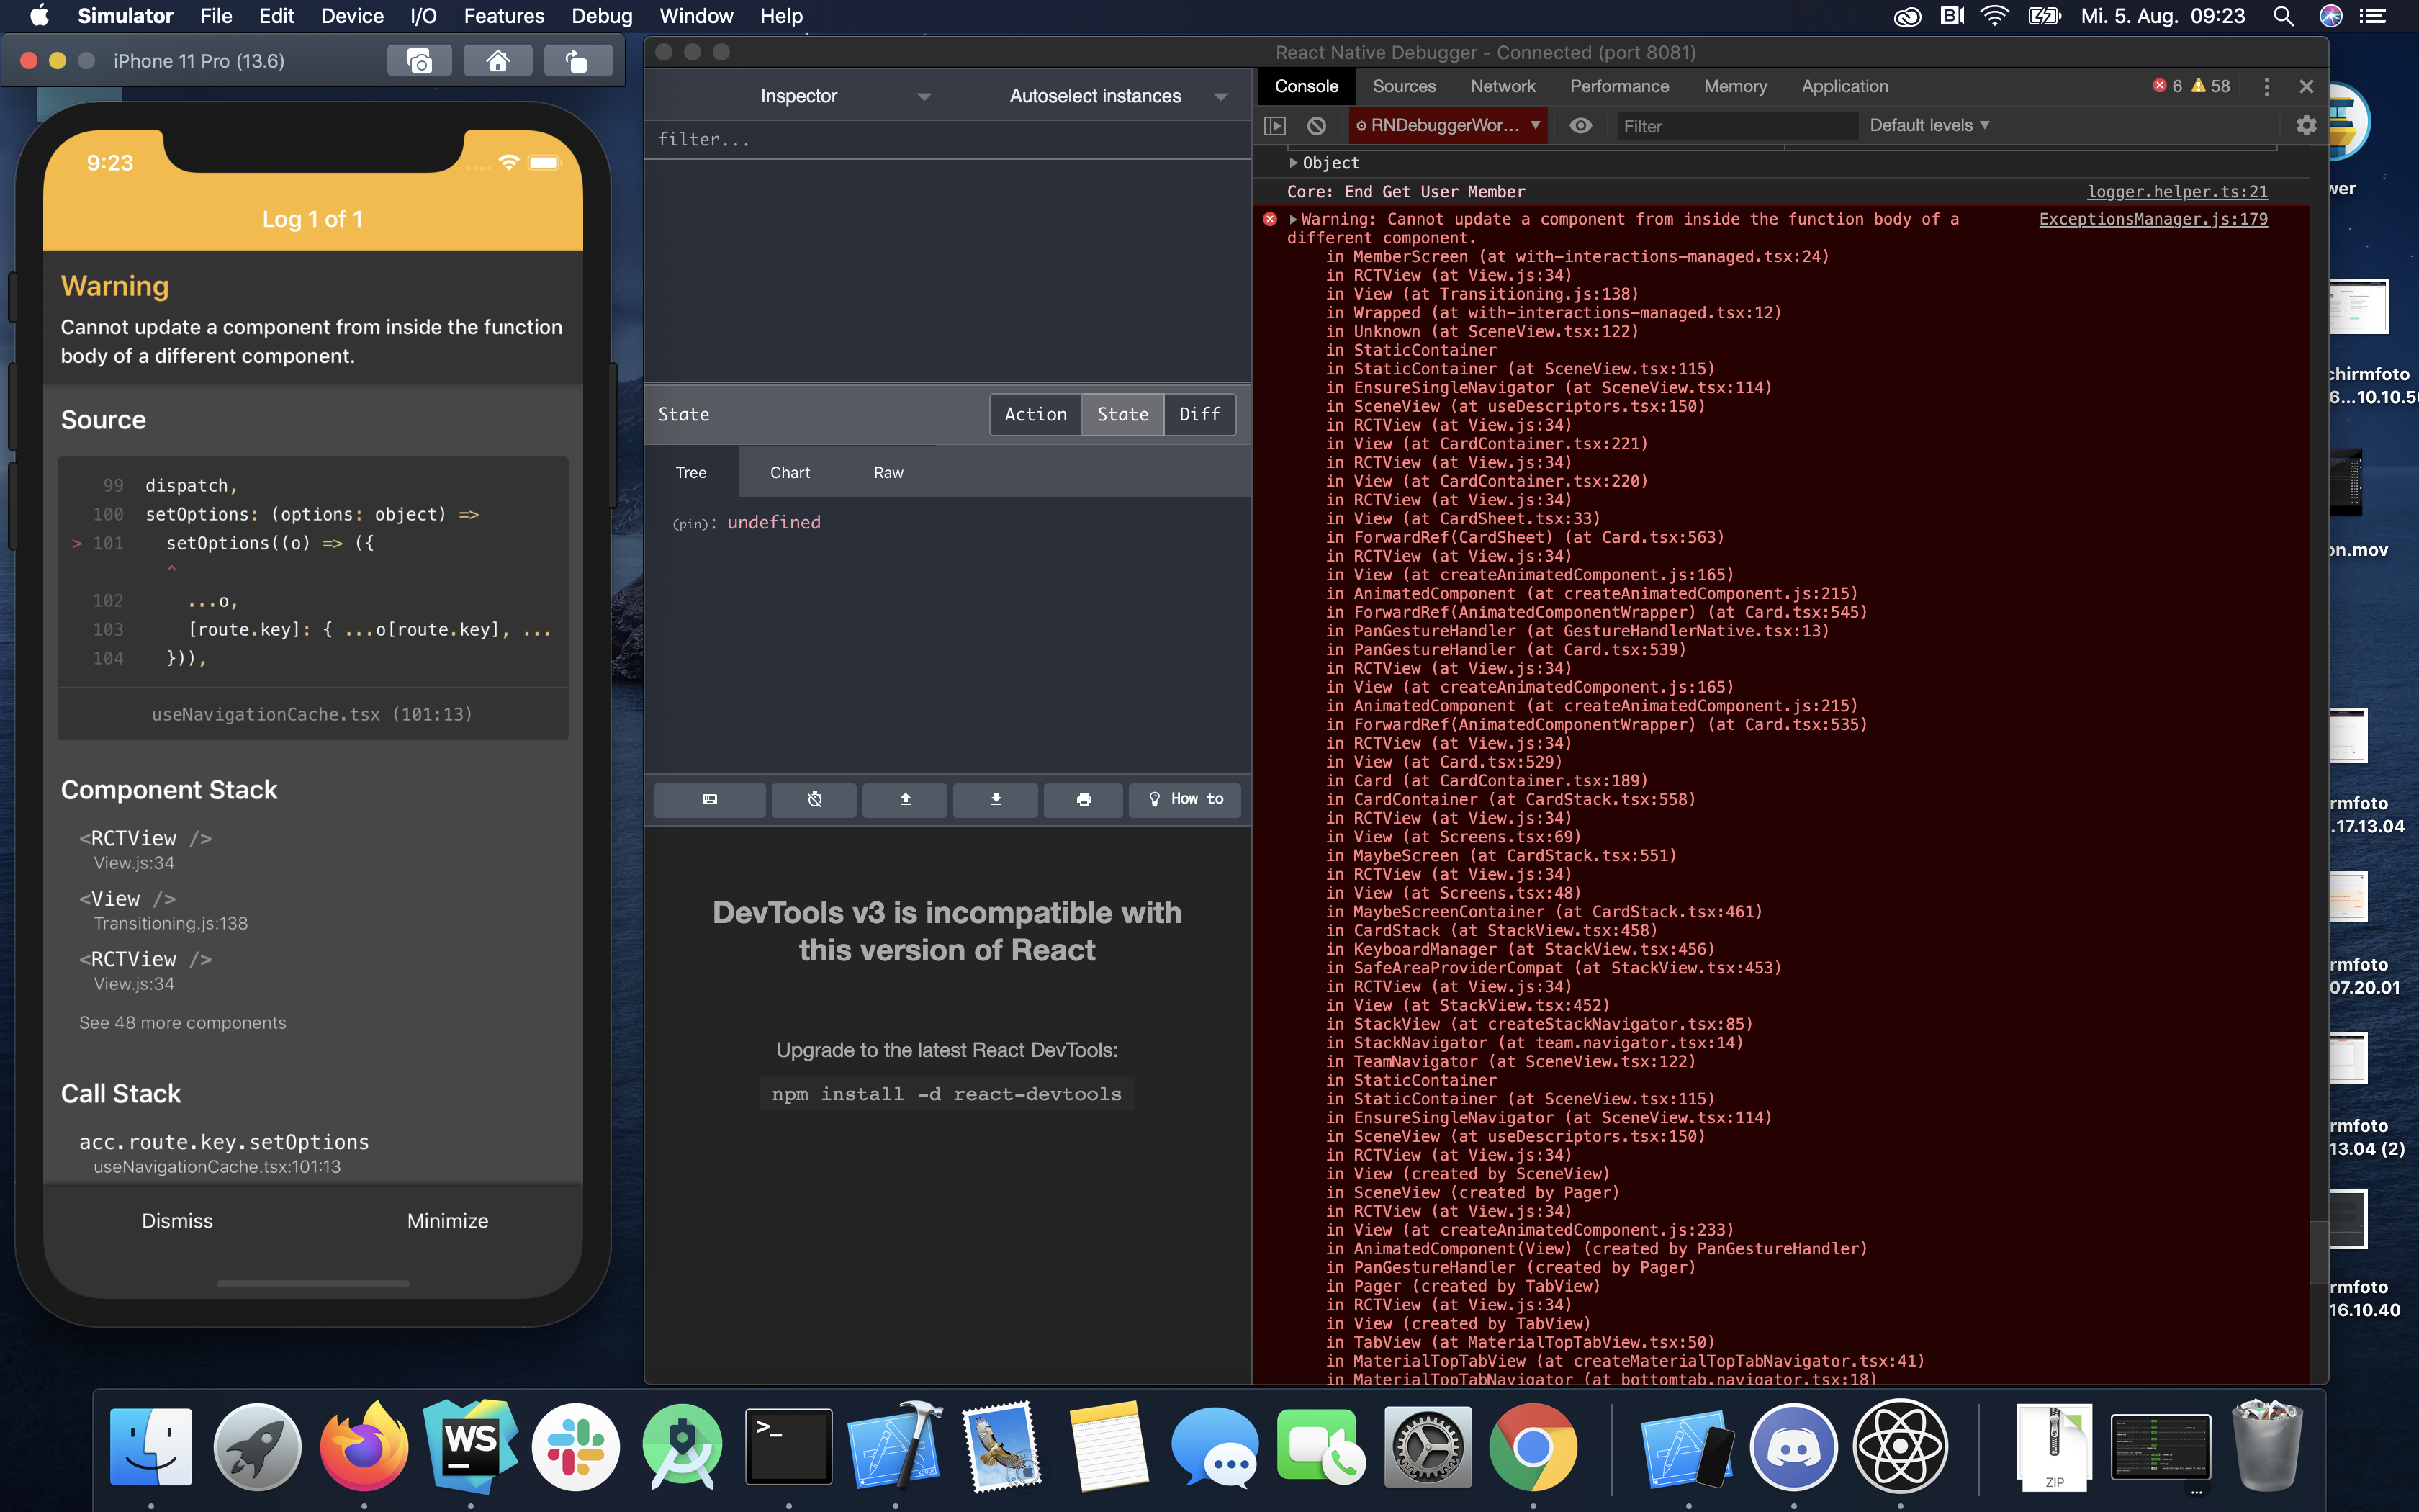Open Finder from the Dock
Screen dimensions: 2419x1512
pos(151,1447)
